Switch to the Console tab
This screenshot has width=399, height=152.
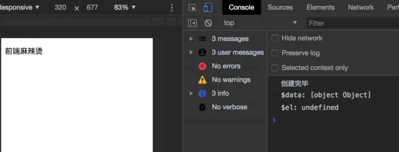tap(242, 7)
